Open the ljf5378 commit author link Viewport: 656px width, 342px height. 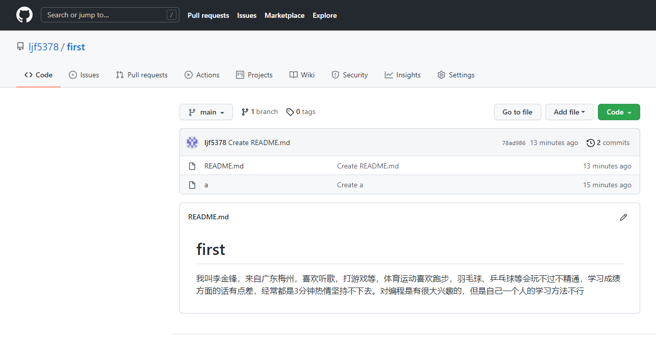pos(215,142)
